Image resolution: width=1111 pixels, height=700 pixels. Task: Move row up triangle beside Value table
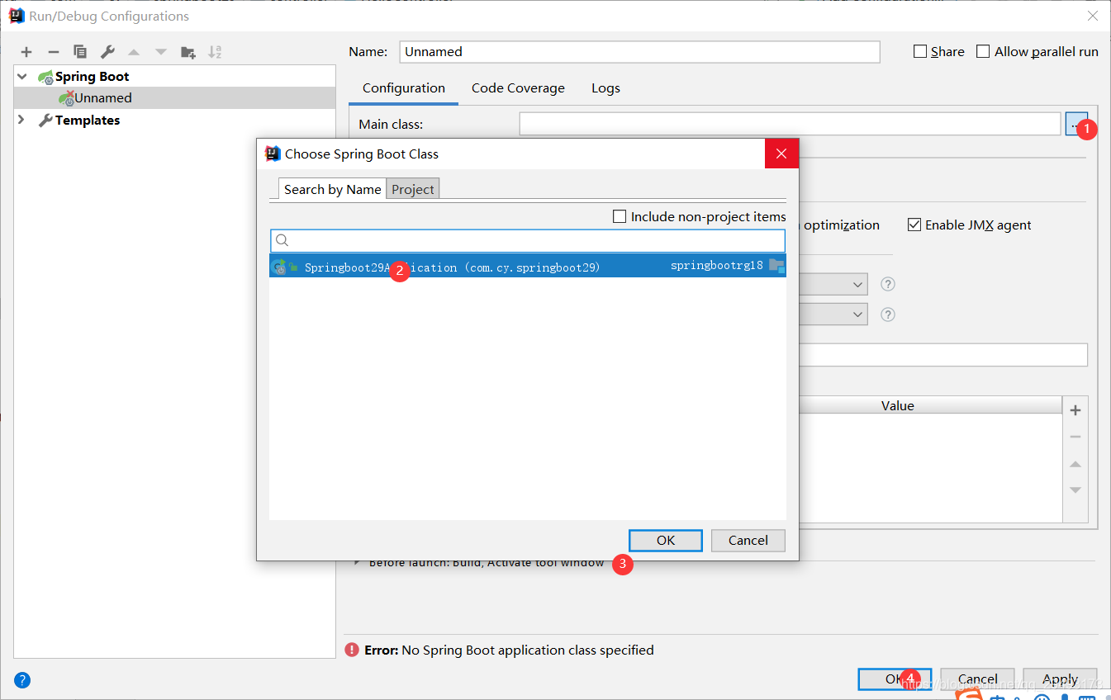pos(1075,464)
